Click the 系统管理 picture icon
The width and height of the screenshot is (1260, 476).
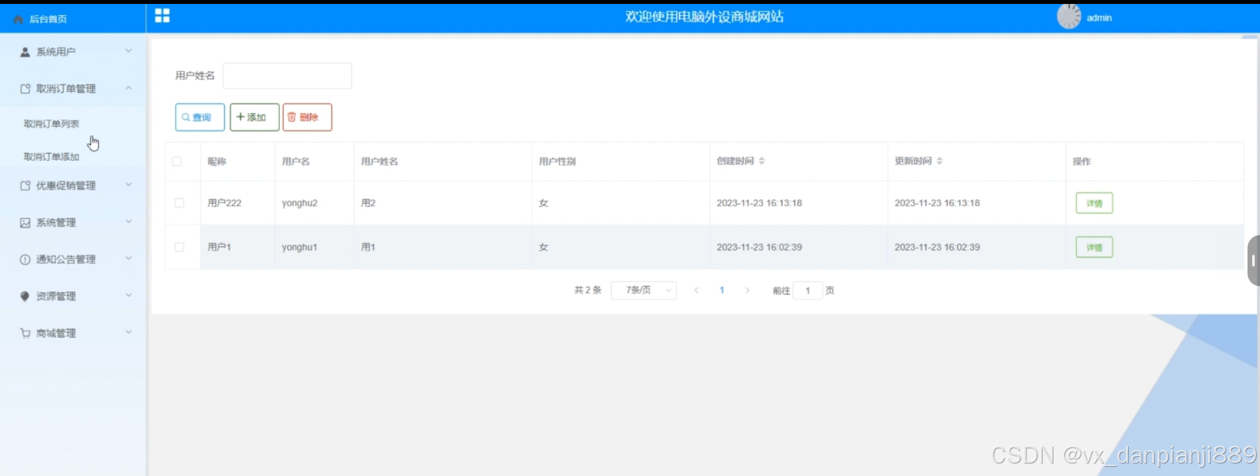[x=25, y=223]
